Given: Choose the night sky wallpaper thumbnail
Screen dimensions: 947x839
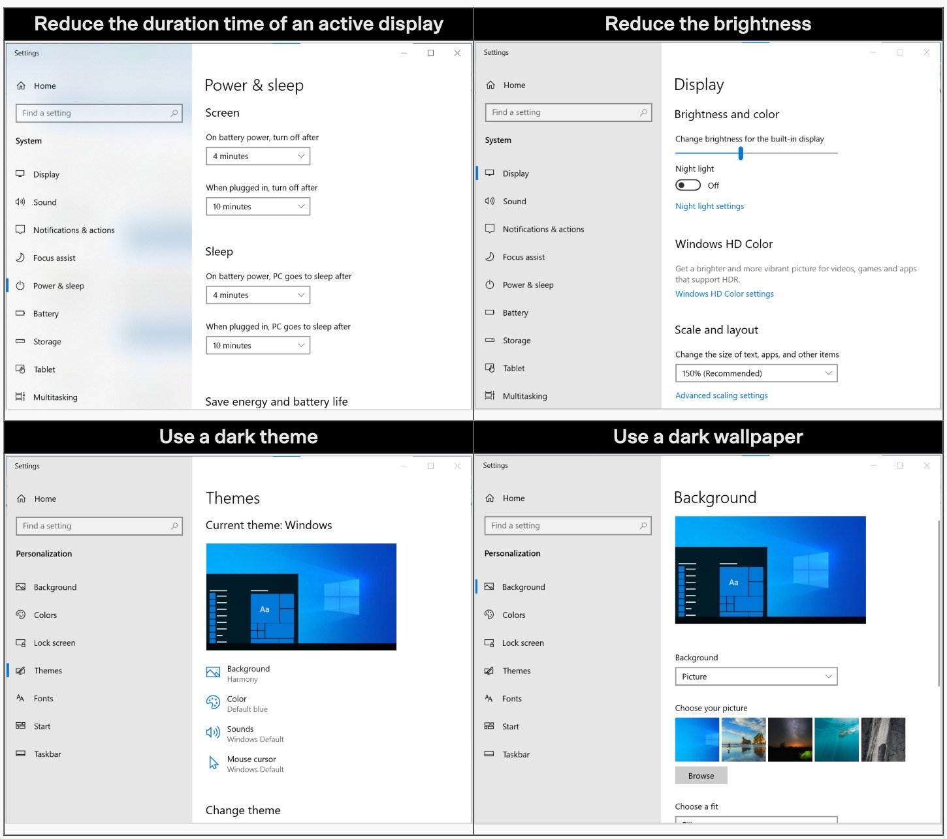Looking at the screenshot, I should click(790, 739).
